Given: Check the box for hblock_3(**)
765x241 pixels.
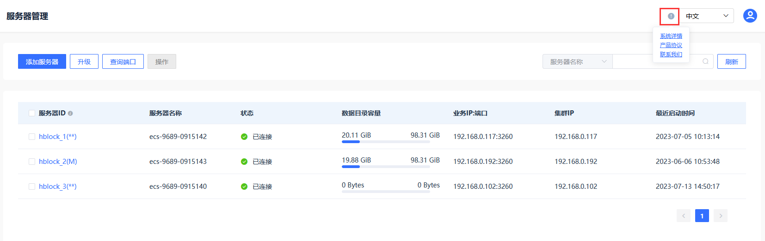Looking at the screenshot, I should point(32,187).
